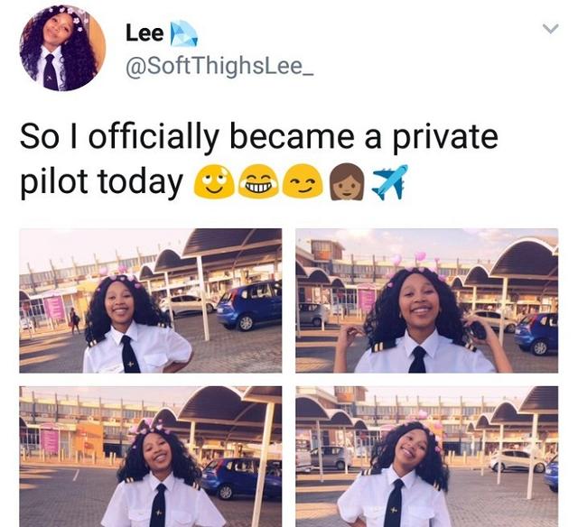This screenshot has height=527, width=578.
Task: Click the woman face emoji
Action: pos(347,182)
